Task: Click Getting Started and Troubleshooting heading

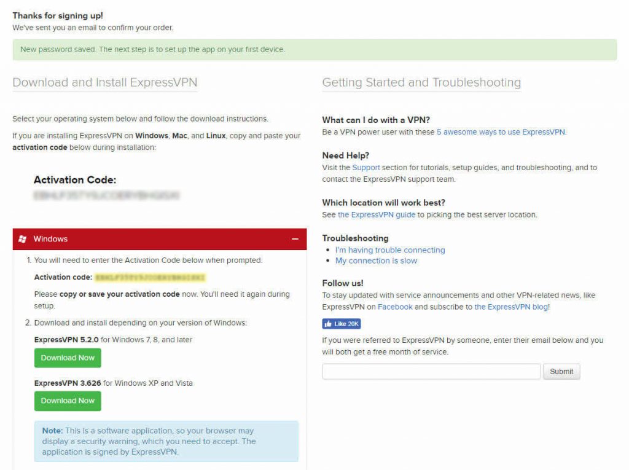Action: point(421,82)
